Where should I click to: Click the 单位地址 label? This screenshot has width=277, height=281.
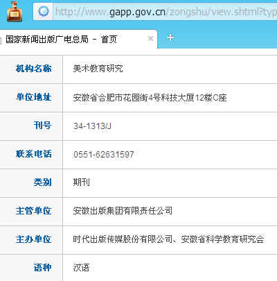(34, 97)
